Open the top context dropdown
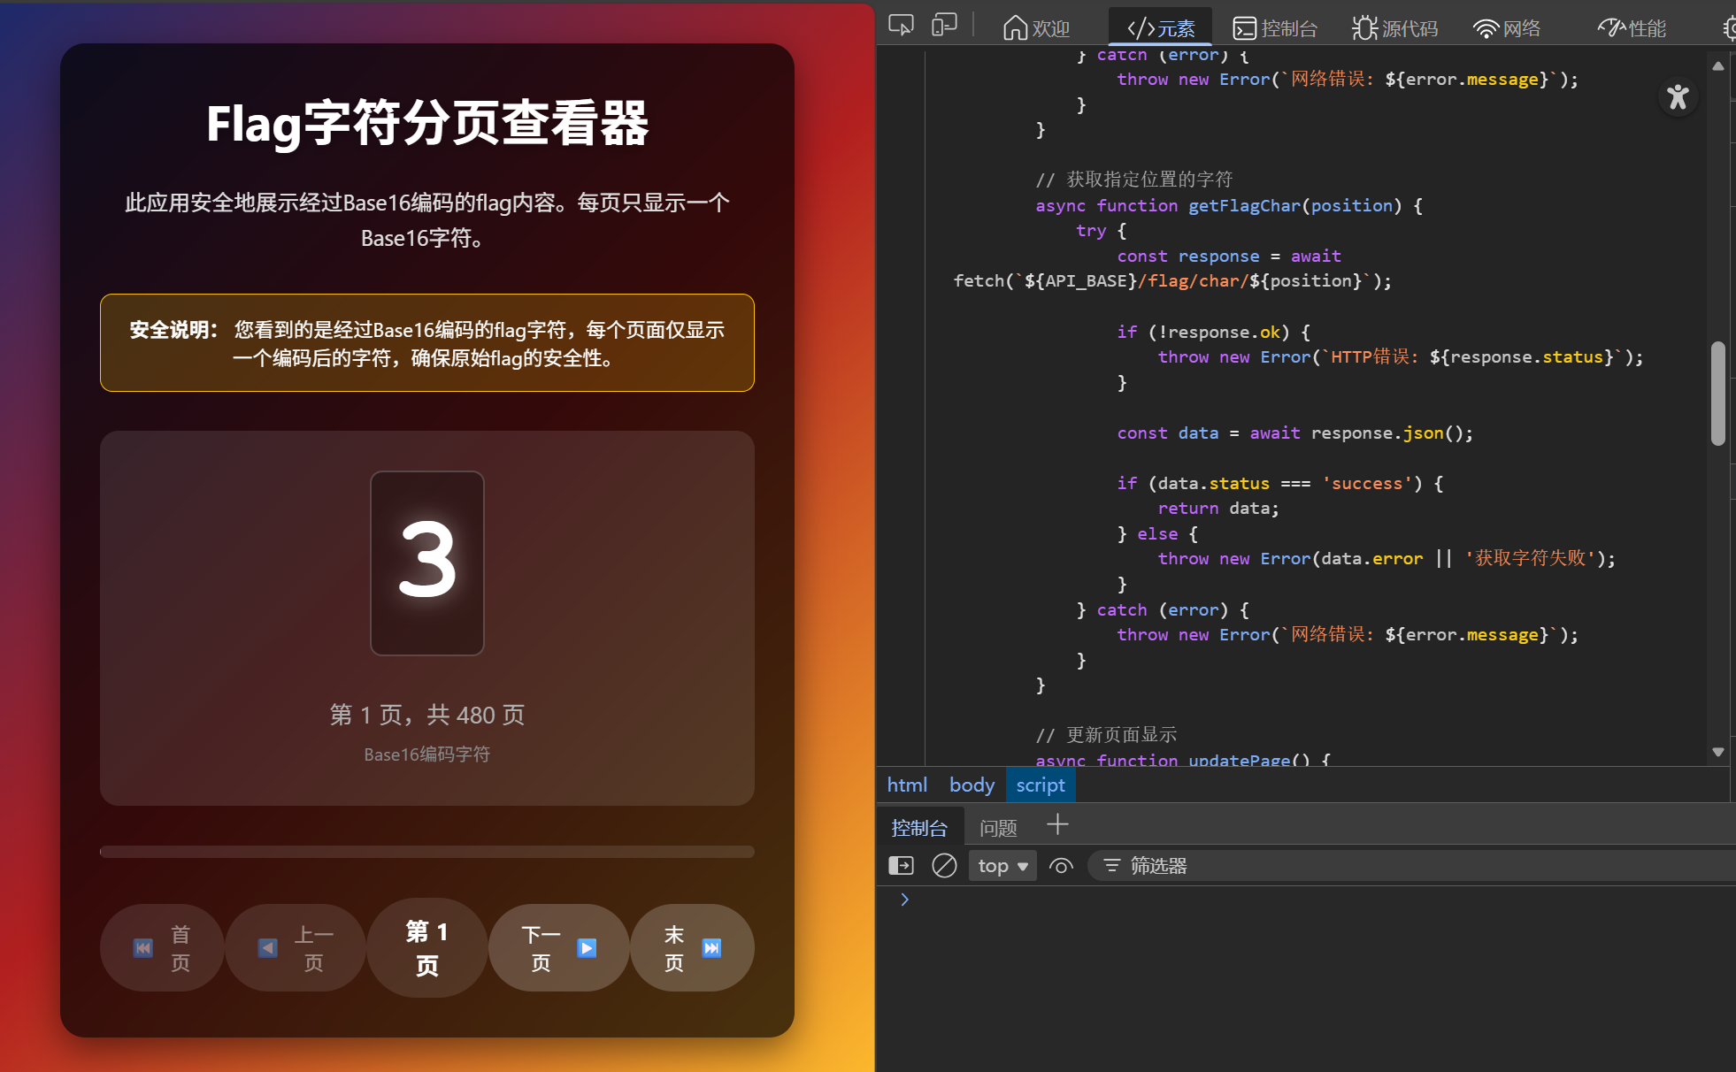Viewport: 1736px width, 1072px height. (1002, 865)
